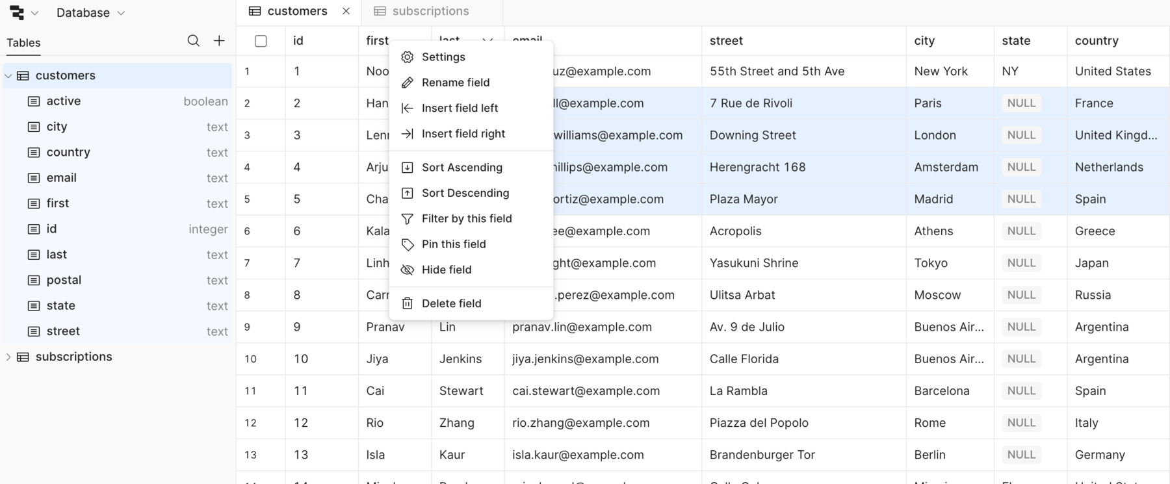Click the funnel filter icon
1170x484 pixels.
point(408,219)
